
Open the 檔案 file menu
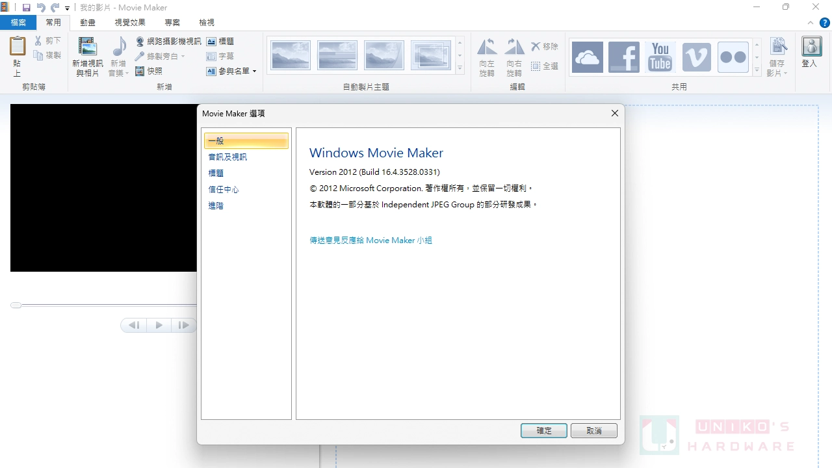click(x=18, y=23)
